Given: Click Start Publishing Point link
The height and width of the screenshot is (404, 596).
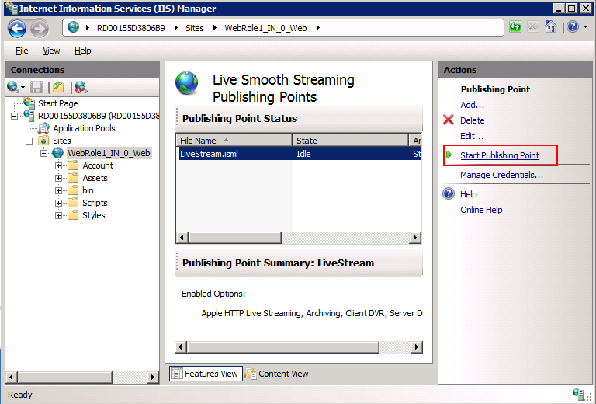Looking at the screenshot, I should (500, 155).
